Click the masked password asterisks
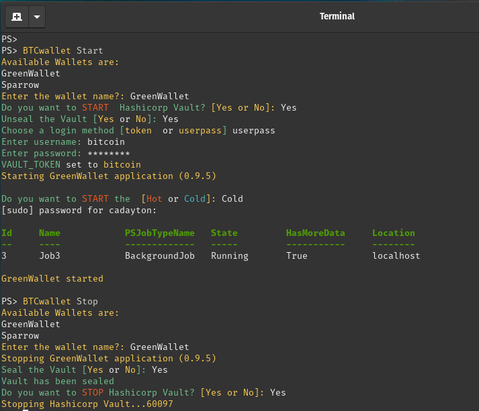The width and height of the screenshot is (479, 411). coord(108,153)
